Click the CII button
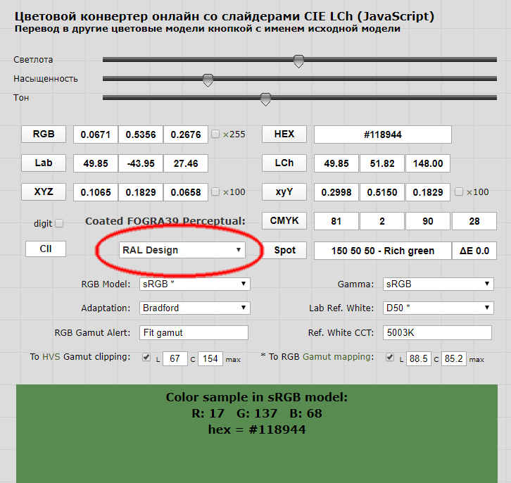 pos(46,249)
